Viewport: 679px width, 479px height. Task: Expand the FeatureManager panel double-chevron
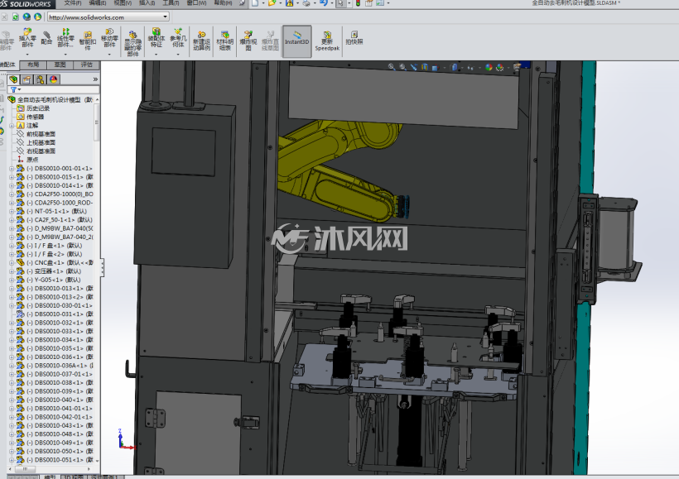[95, 79]
